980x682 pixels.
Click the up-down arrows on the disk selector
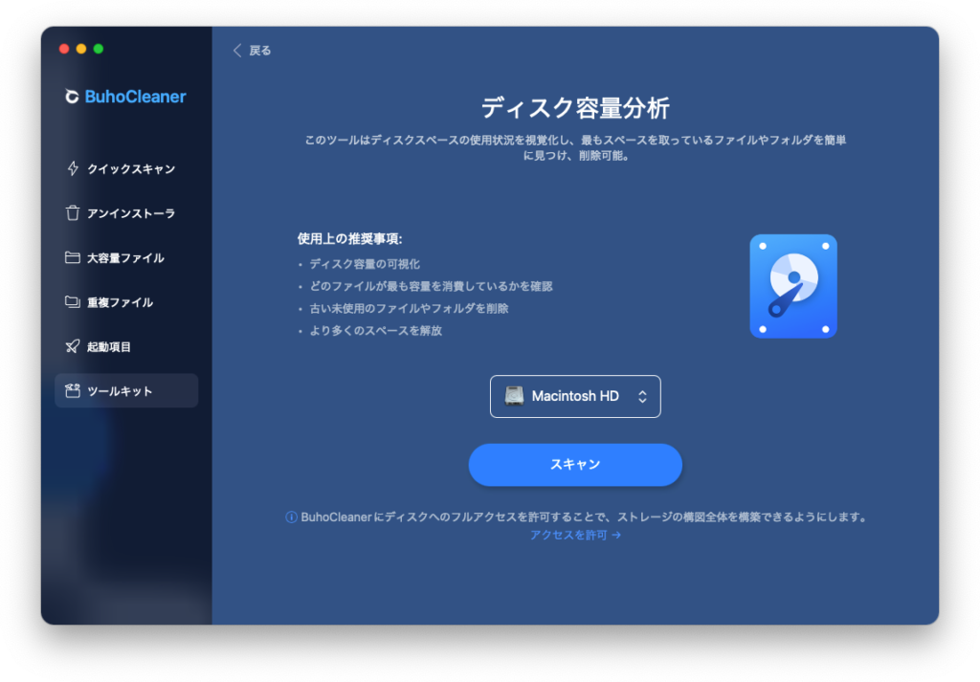(642, 397)
